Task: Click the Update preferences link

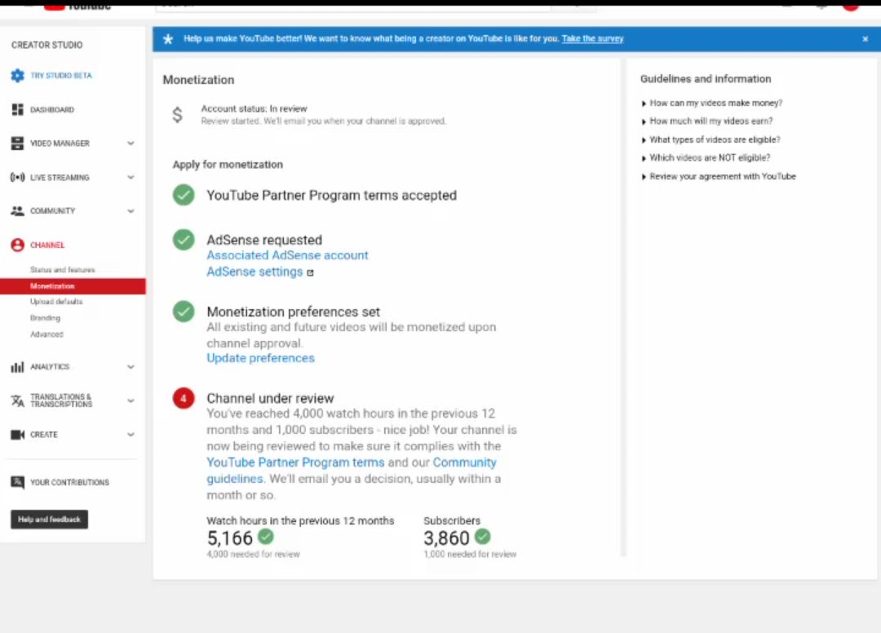Action: tap(261, 358)
